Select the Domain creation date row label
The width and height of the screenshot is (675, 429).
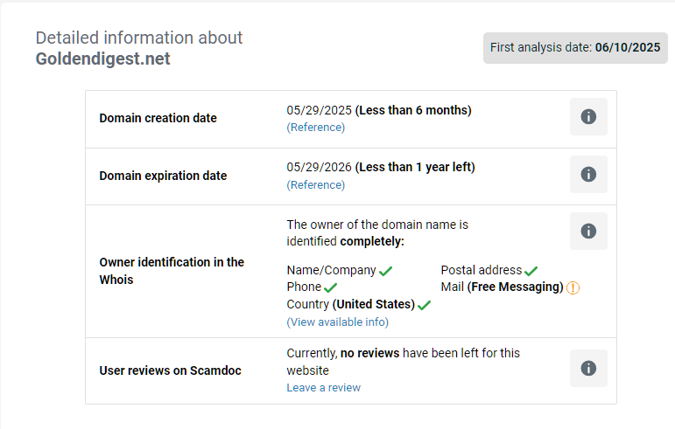(x=158, y=119)
